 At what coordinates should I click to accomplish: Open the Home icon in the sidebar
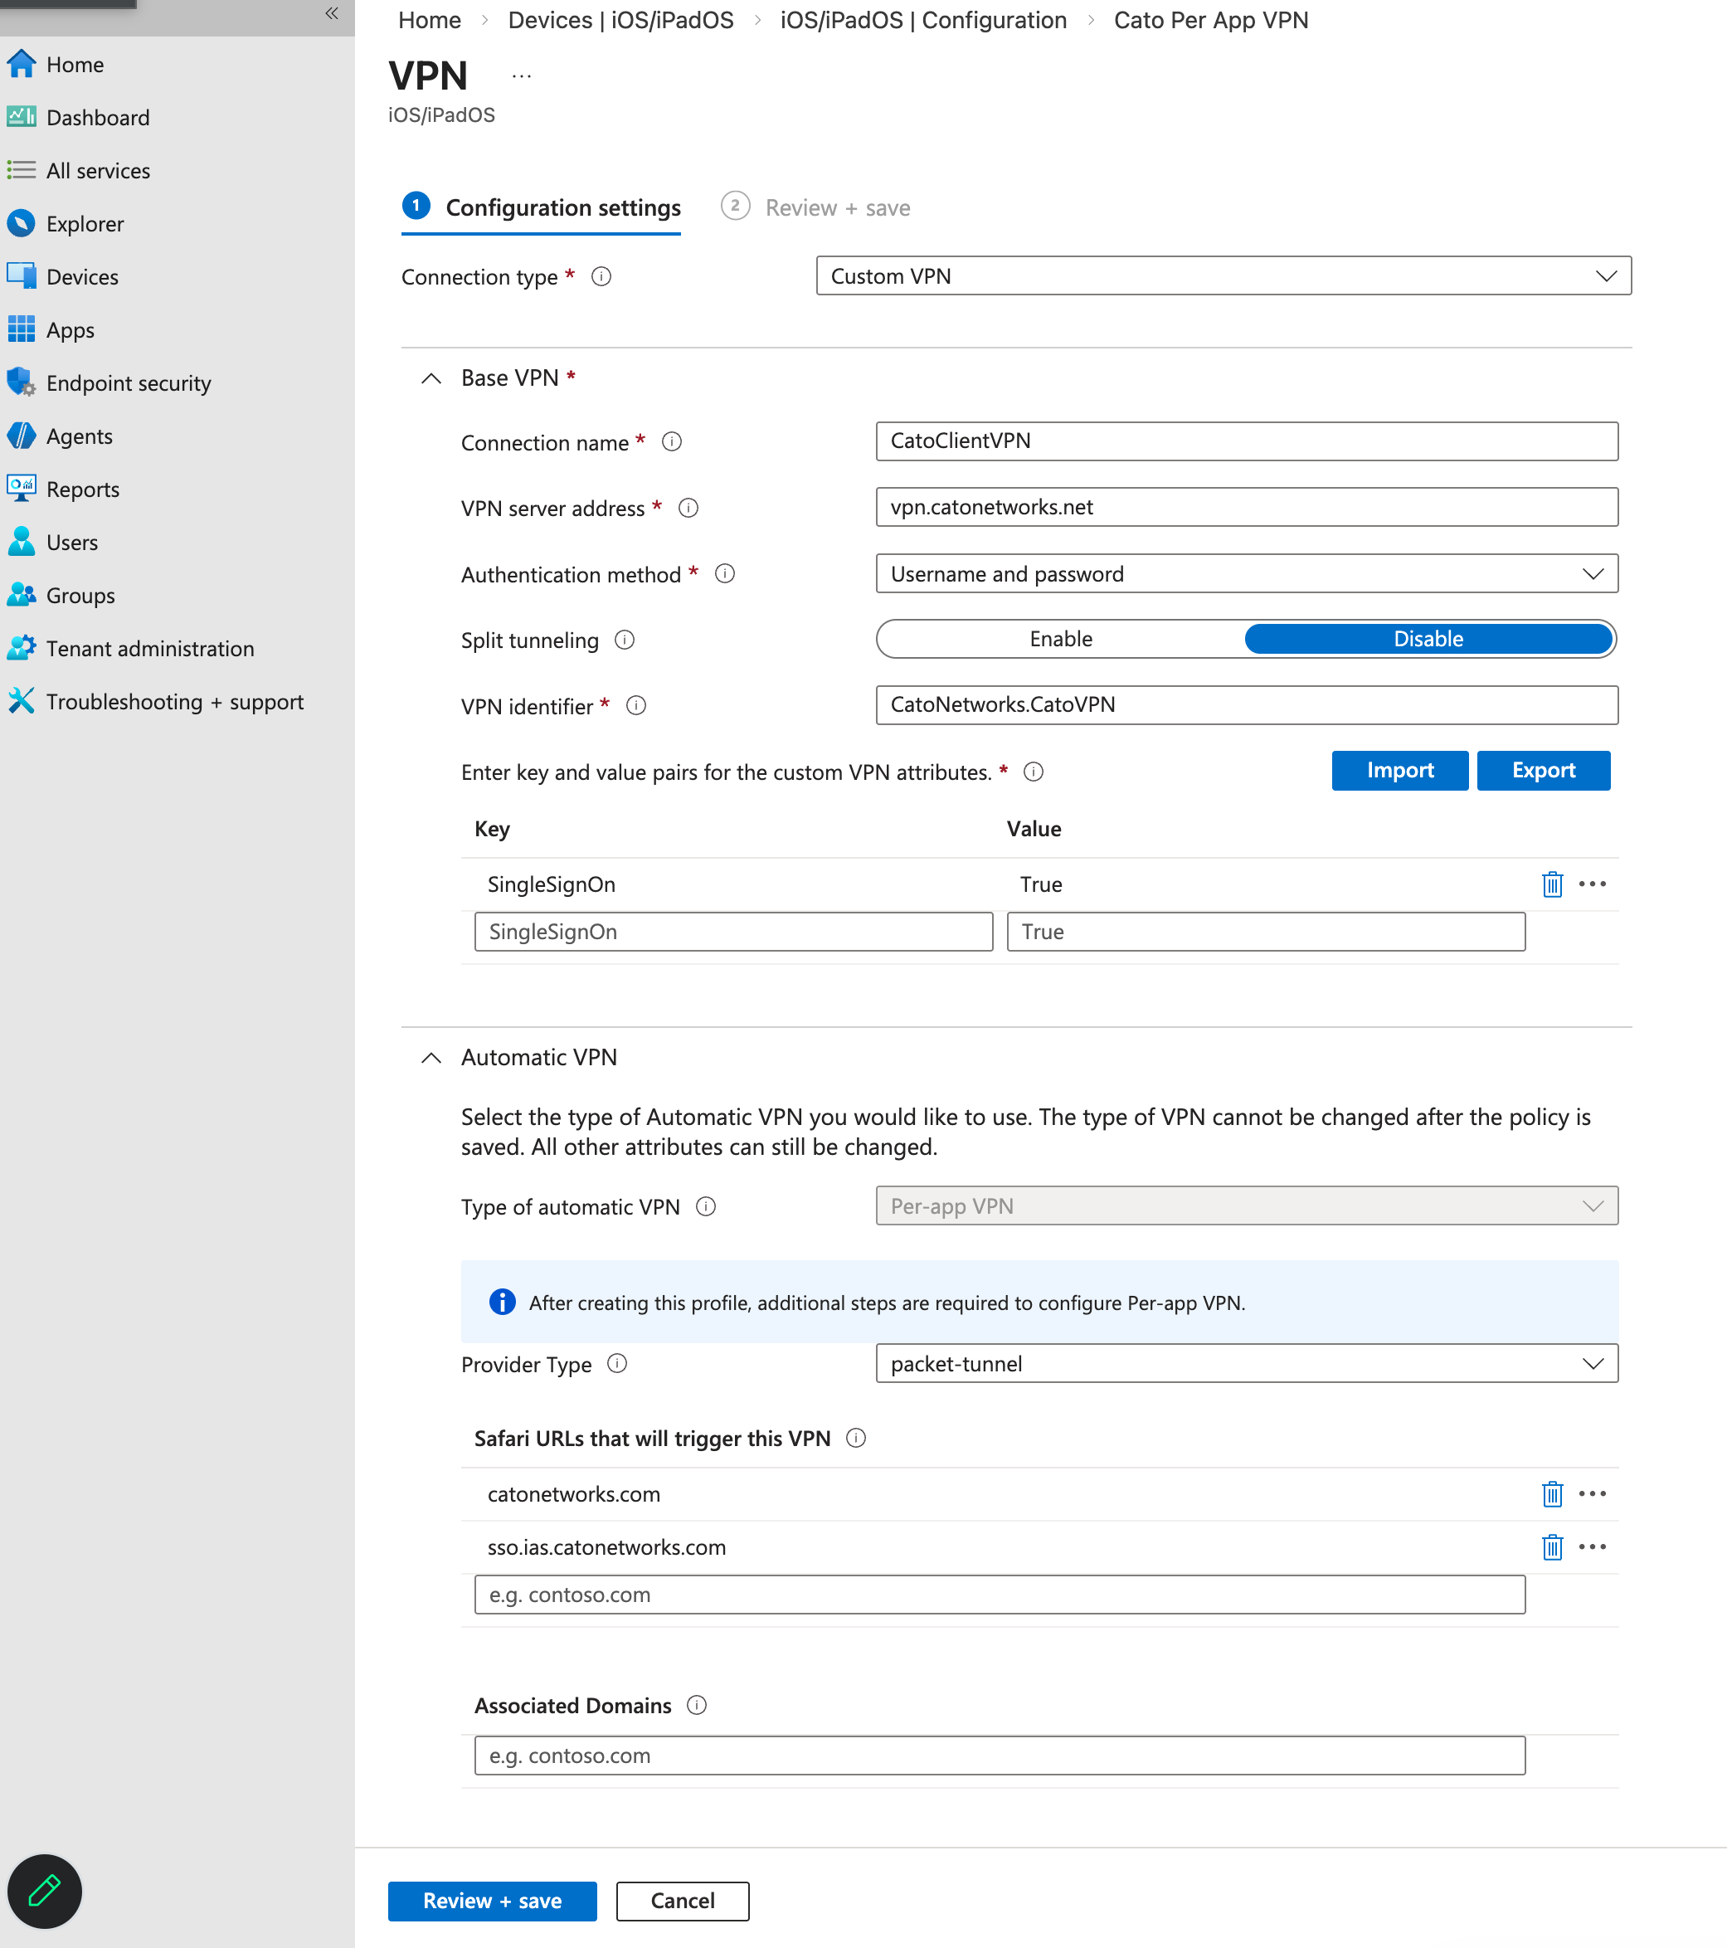click(21, 64)
